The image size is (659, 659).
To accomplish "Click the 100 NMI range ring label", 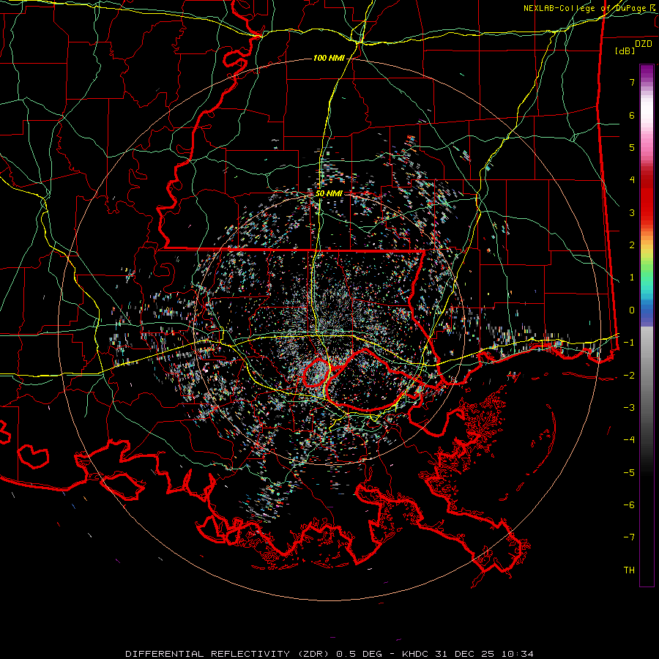I will [329, 58].
